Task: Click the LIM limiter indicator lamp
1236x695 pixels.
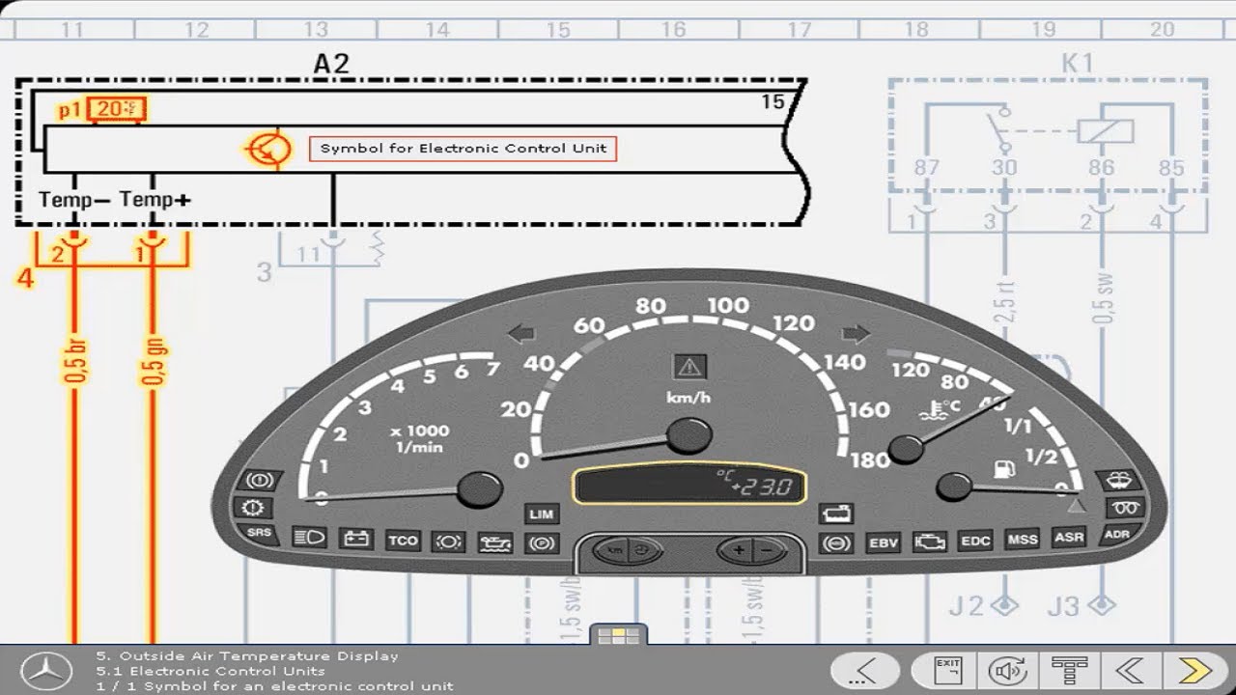Action: coord(542,514)
